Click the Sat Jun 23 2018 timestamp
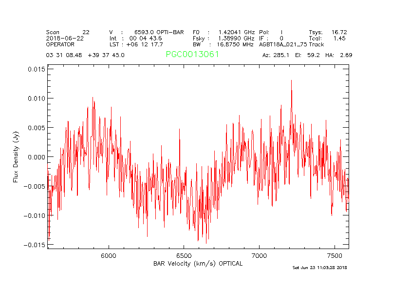 (x=320, y=268)
